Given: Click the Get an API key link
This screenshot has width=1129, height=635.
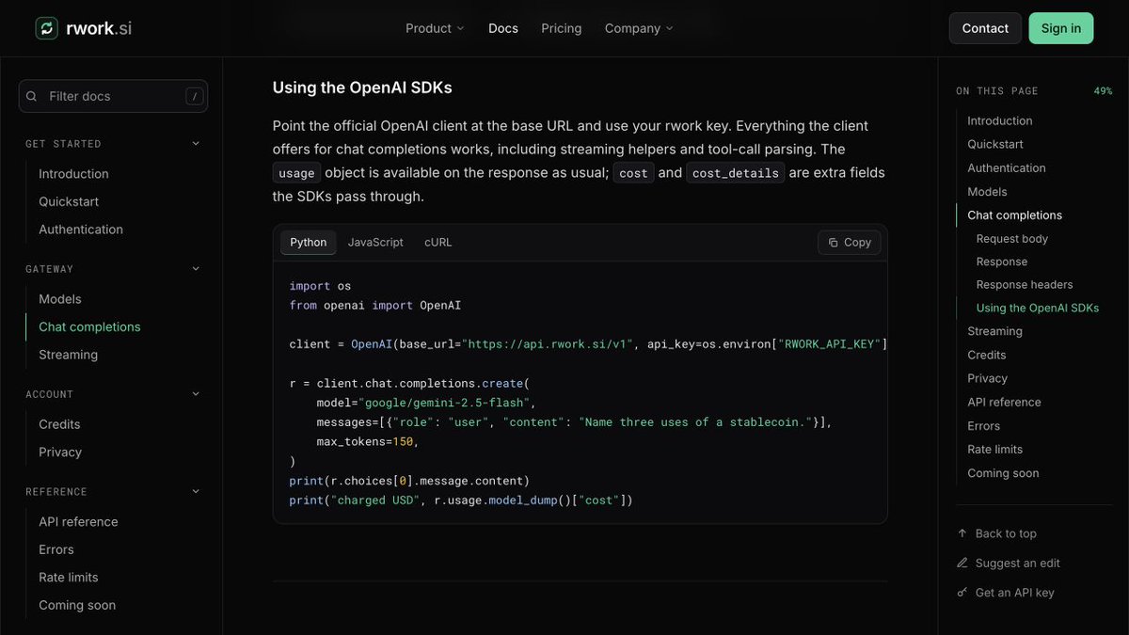Looking at the screenshot, I should coord(1015,593).
